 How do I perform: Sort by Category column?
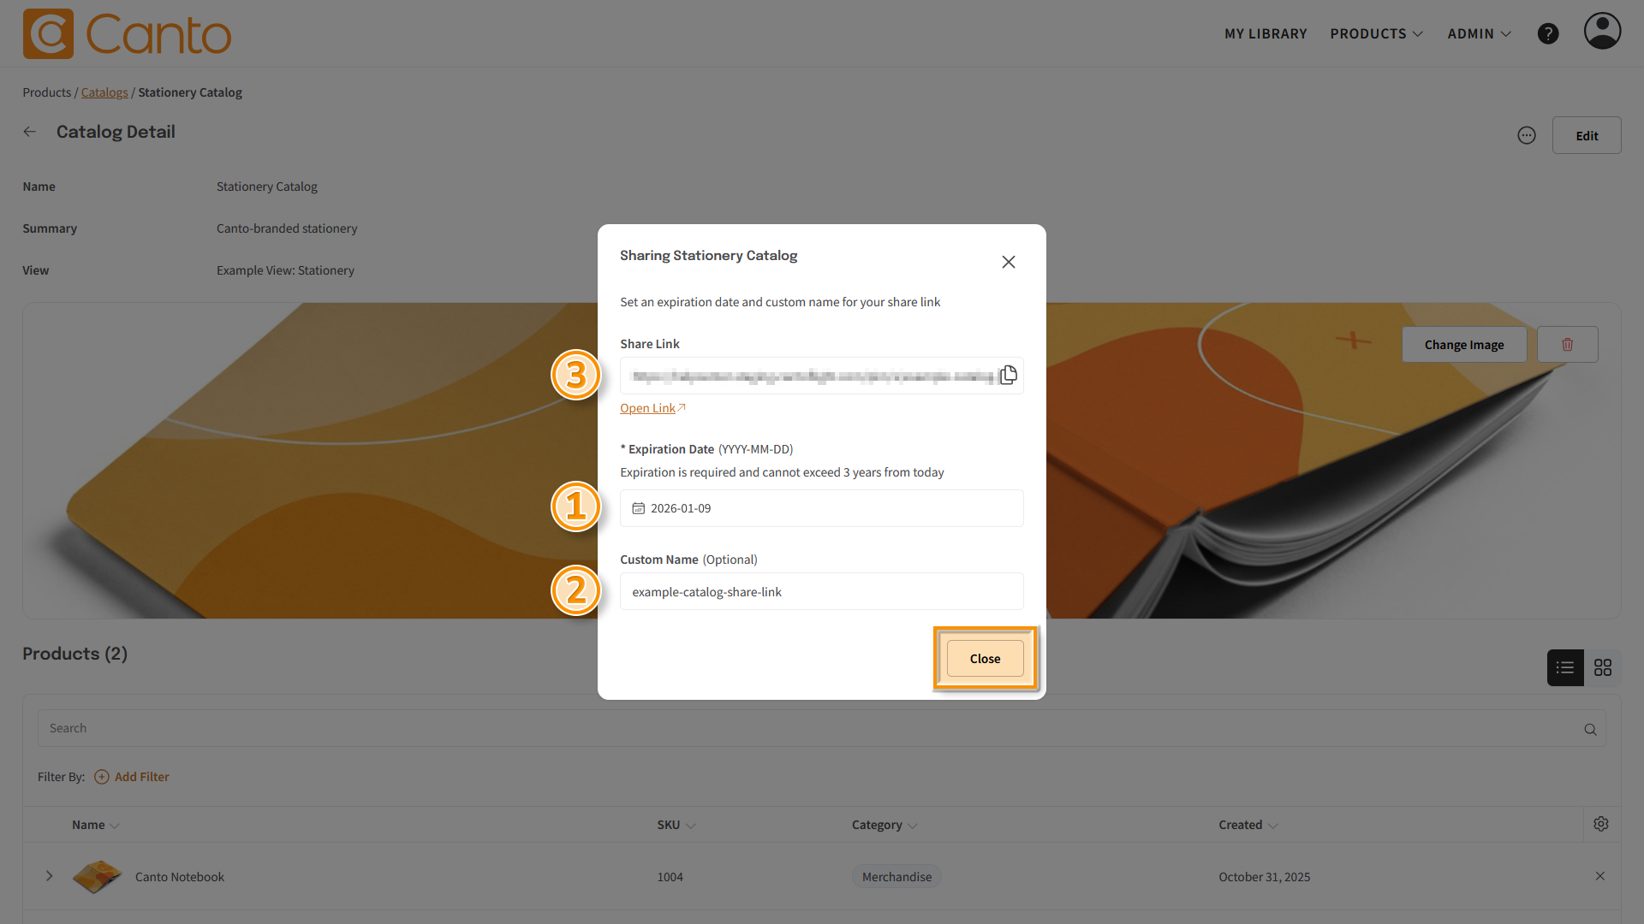[x=885, y=825]
